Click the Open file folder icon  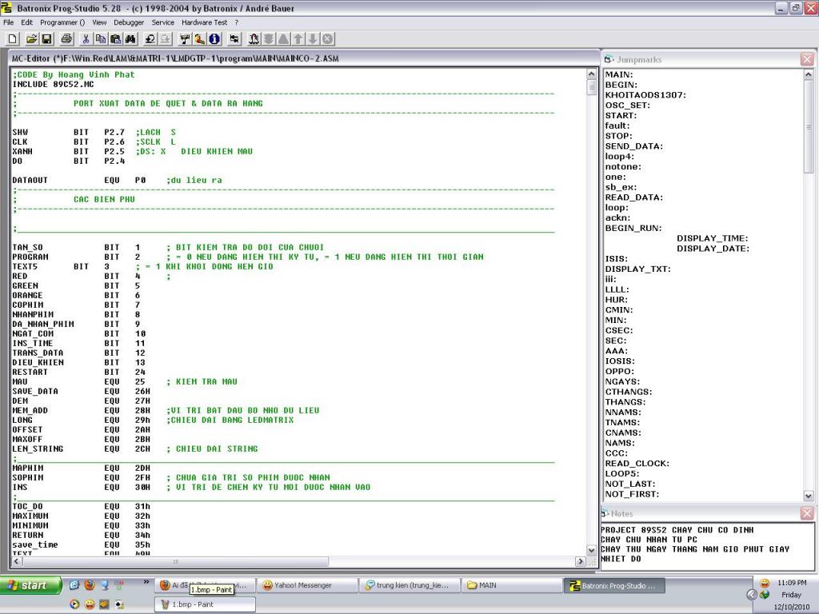(31, 38)
